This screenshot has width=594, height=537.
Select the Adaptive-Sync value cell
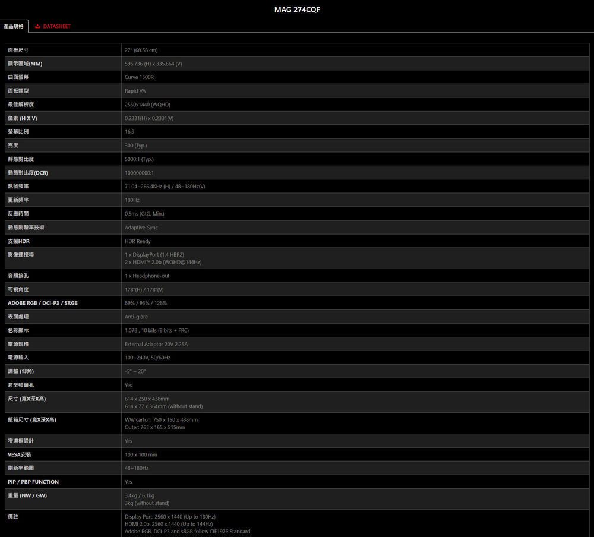click(141, 228)
